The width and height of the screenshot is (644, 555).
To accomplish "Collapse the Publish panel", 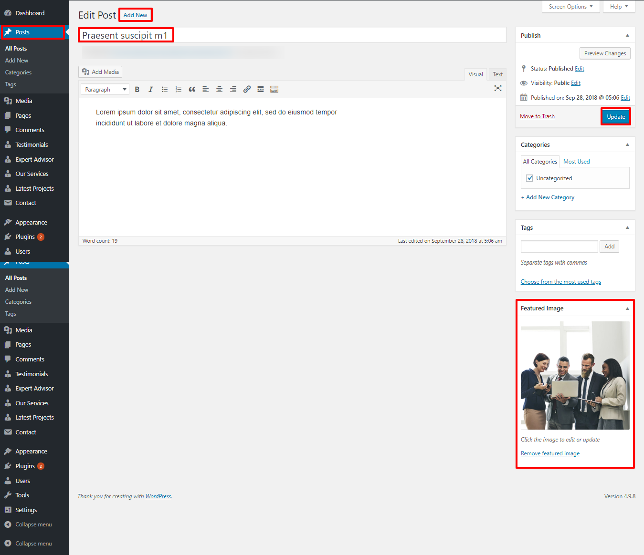I will [x=627, y=36].
